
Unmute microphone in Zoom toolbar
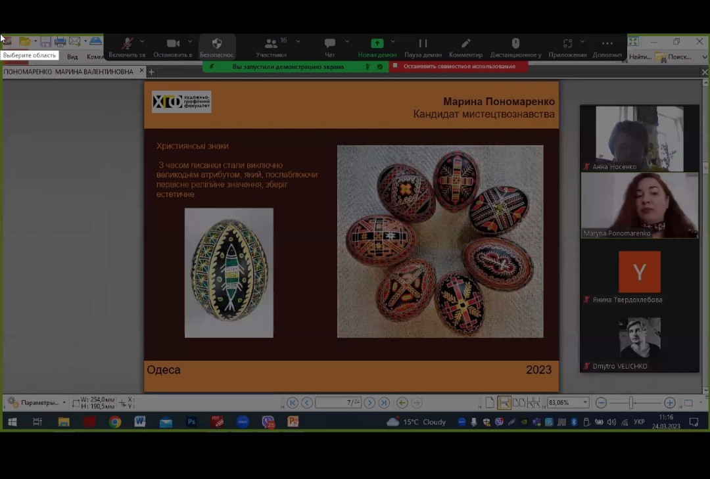click(127, 44)
